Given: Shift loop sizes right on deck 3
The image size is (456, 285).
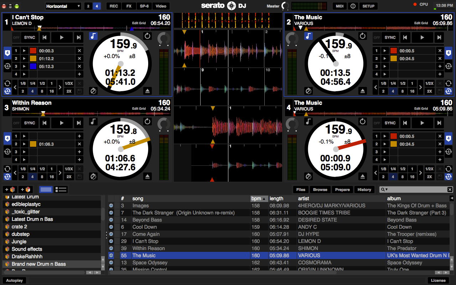Looking at the screenshot, I should coord(60,173).
